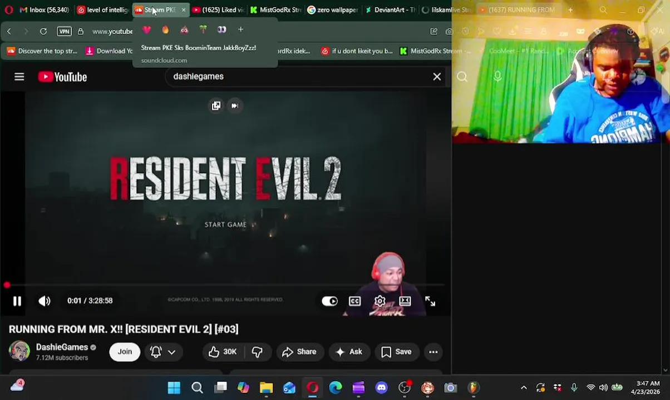Share the Resident Evil 2 video

tap(299, 352)
